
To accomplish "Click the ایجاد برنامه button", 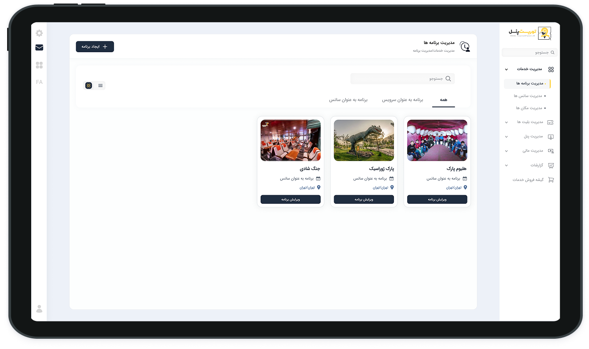I will point(94,46).
